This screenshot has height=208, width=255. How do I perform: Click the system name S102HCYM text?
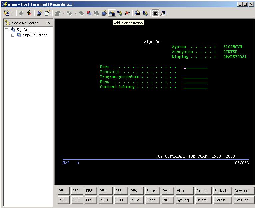233,47
